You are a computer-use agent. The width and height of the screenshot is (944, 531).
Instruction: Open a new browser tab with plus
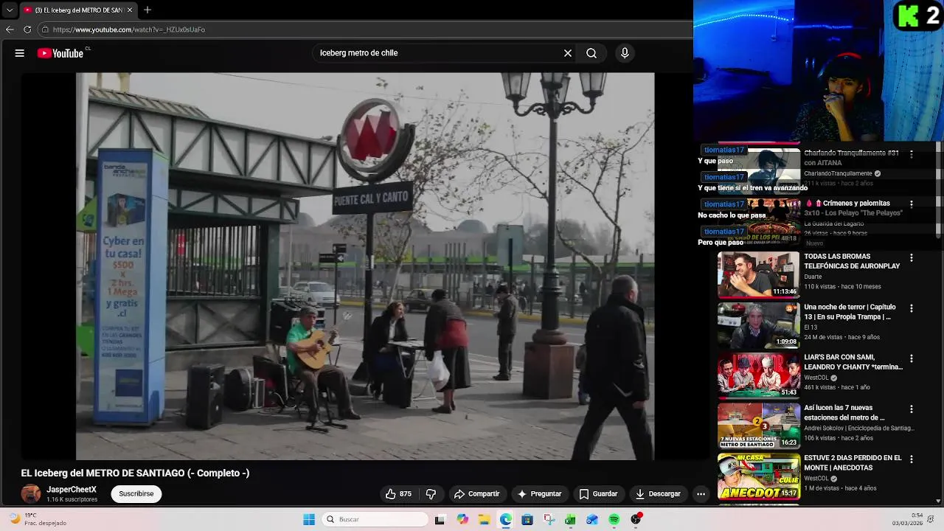(147, 10)
